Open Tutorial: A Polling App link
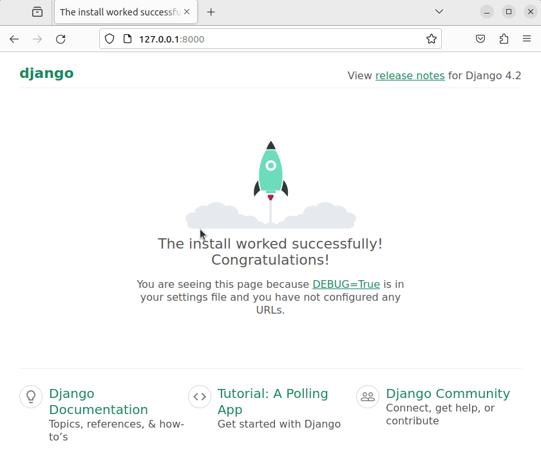This screenshot has height=454, width=541. 272,402
